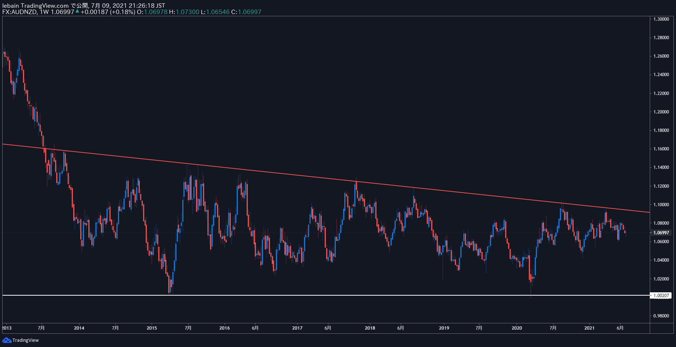
Task: Click the 1.06997 current price tag
Action: [661, 232]
